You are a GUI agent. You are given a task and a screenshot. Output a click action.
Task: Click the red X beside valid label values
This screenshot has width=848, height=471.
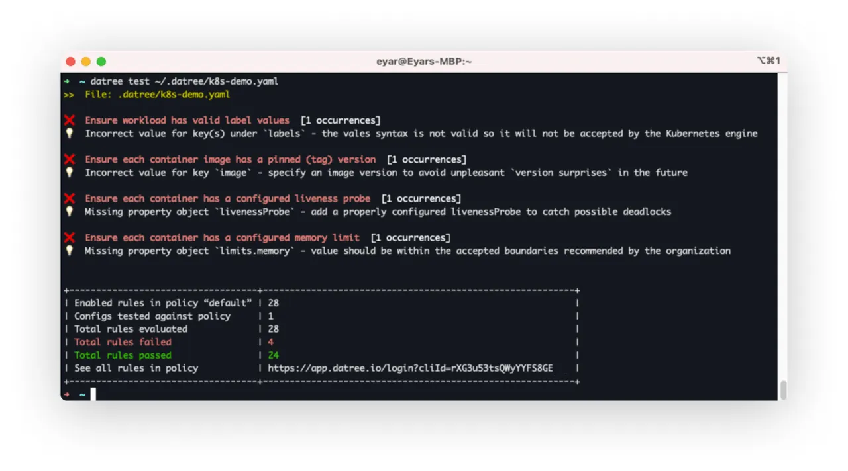coord(70,120)
